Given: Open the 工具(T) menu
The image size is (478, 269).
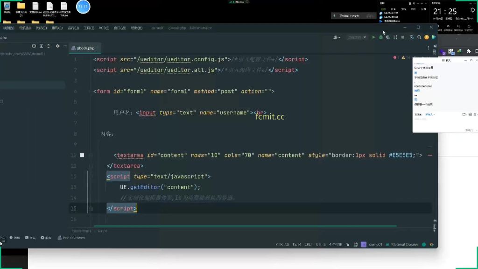Looking at the screenshot, I should click(89, 28).
